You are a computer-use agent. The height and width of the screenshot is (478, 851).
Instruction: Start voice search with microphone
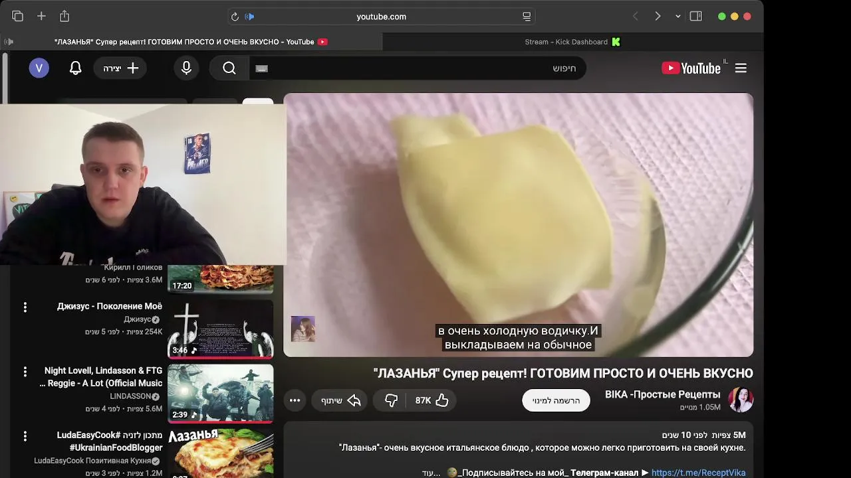(186, 68)
